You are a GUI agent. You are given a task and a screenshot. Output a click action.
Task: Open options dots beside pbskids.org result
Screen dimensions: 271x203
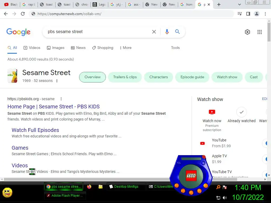[x=61, y=99]
